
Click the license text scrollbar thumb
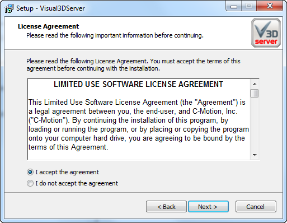point(255,94)
